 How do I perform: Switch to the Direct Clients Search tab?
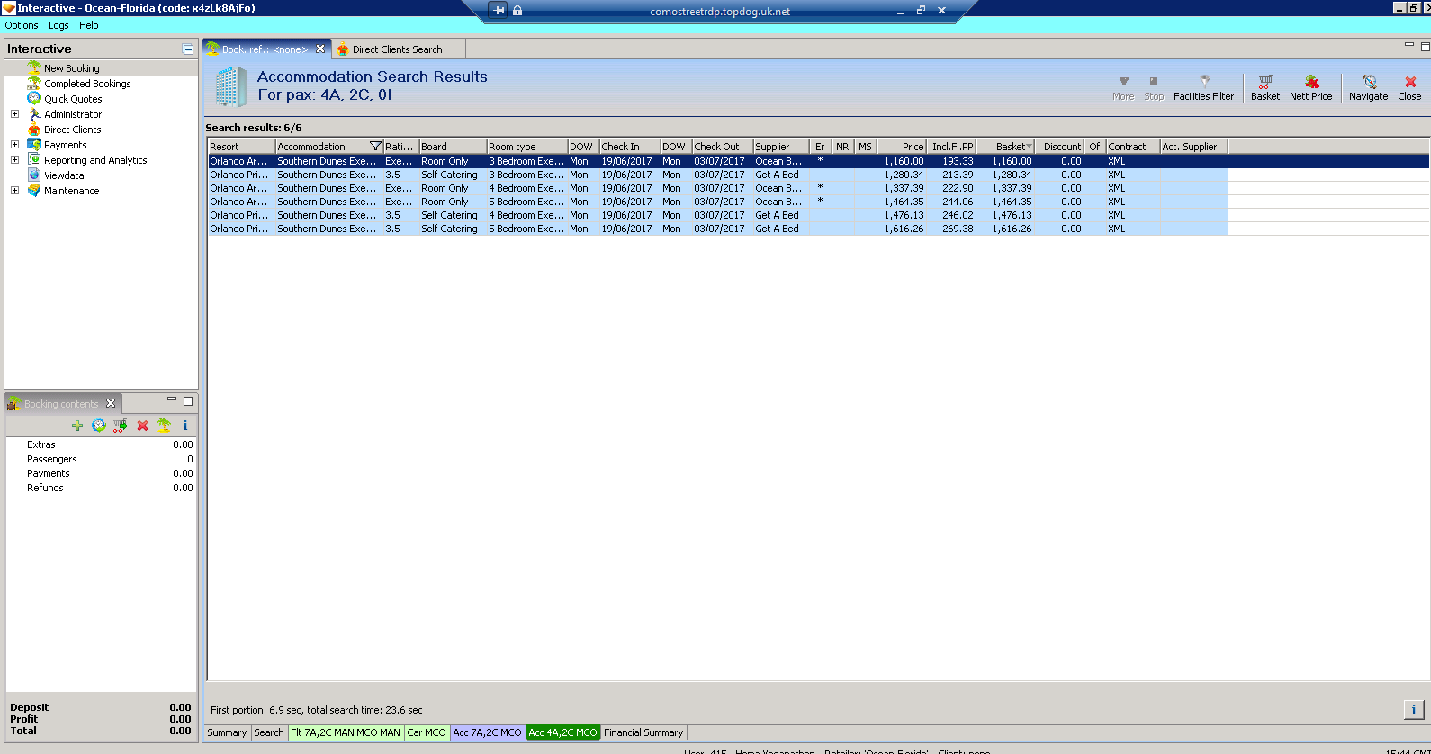pyautogui.click(x=397, y=49)
